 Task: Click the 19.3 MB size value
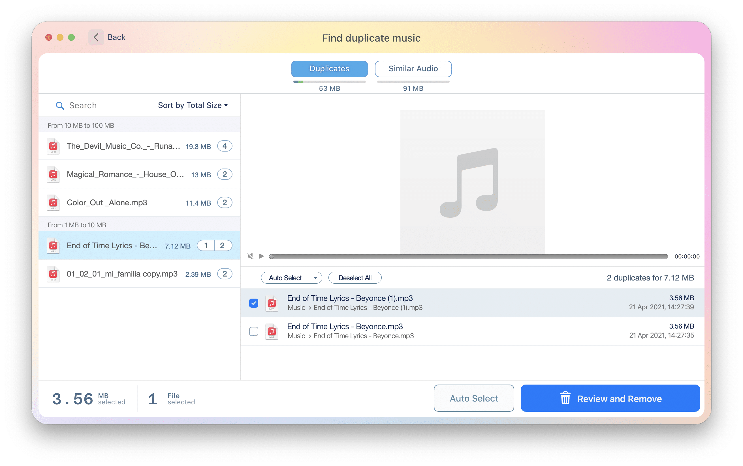(x=198, y=146)
